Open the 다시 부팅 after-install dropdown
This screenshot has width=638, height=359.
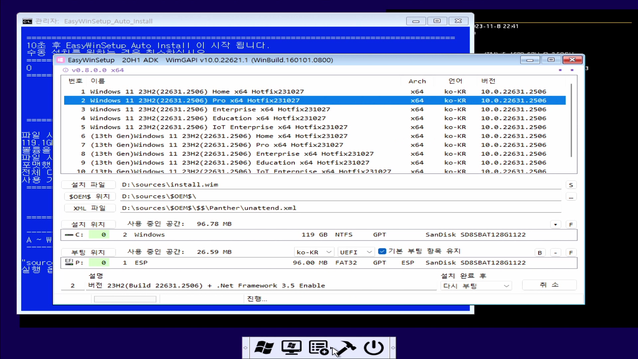tap(476, 286)
